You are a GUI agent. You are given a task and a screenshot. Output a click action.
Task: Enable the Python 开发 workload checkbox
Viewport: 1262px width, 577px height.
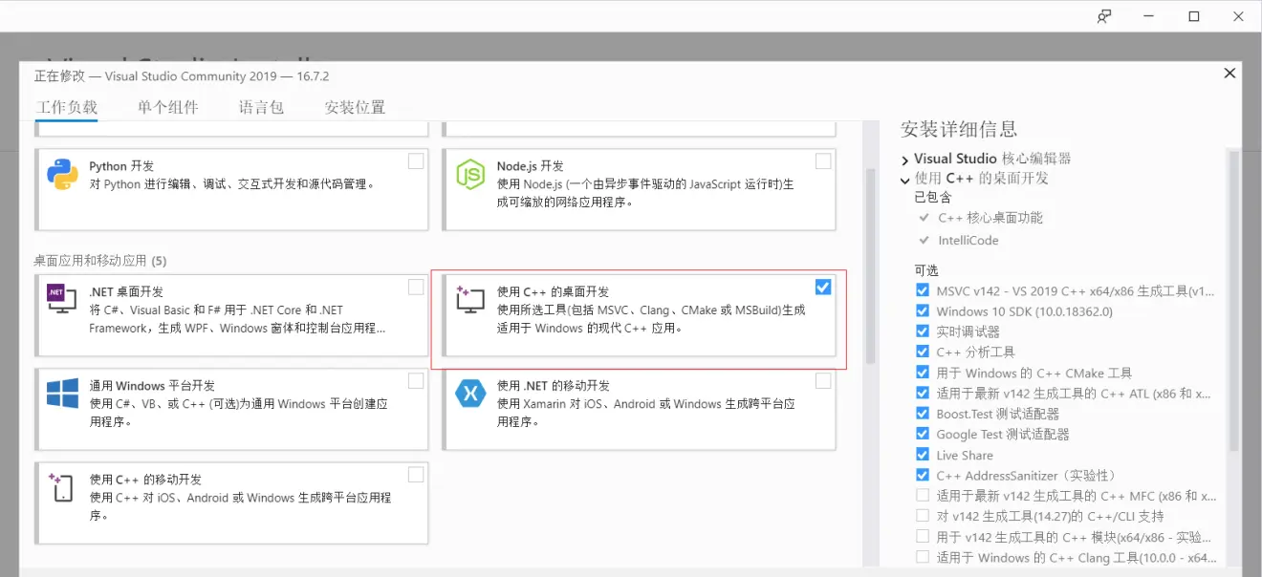[x=416, y=160]
